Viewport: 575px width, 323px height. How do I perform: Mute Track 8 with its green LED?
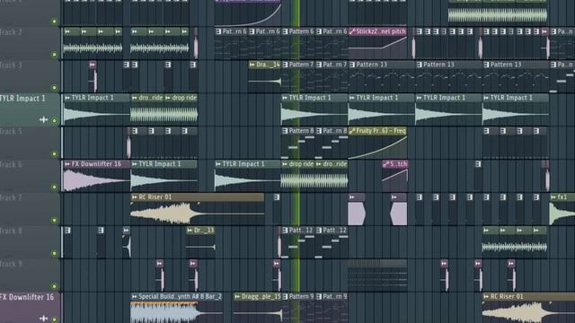54,253
